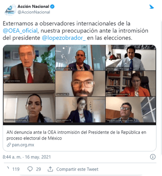This screenshot has height=176, width=162.
Task: Click the 8:44 a. m. 16 may. 2021 timestamp
Action: [x=27, y=157]
